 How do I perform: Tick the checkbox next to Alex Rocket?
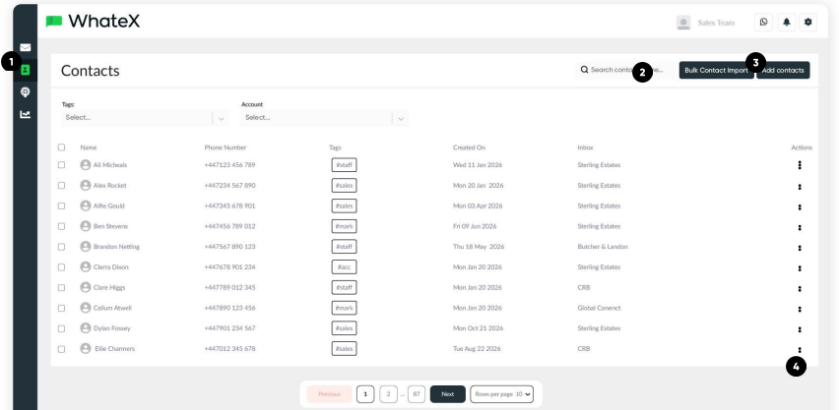click(61, 185)
